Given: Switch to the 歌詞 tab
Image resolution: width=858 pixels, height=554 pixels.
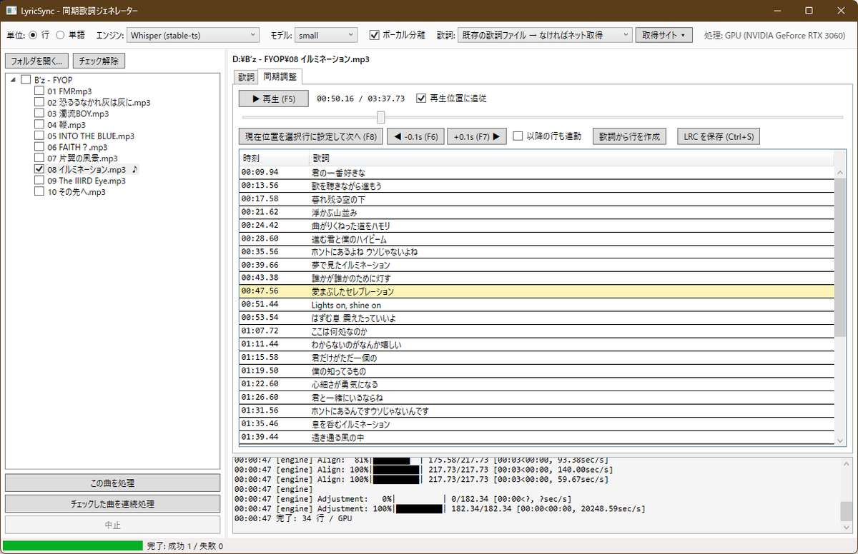Looking at the screenshot, I should pyautogui.click(x=245, y=77).
